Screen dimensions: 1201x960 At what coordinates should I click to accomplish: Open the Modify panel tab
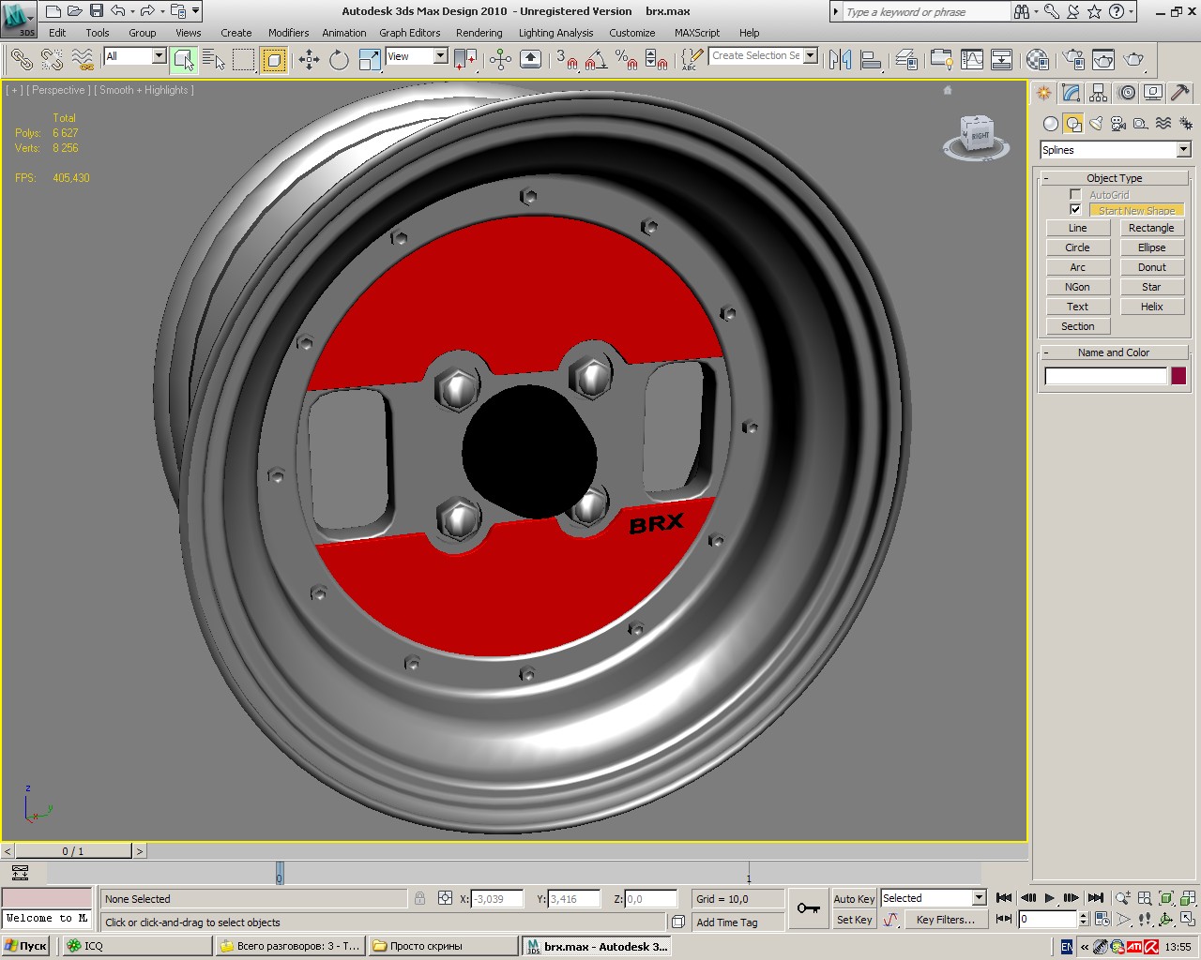(1071, 93)
